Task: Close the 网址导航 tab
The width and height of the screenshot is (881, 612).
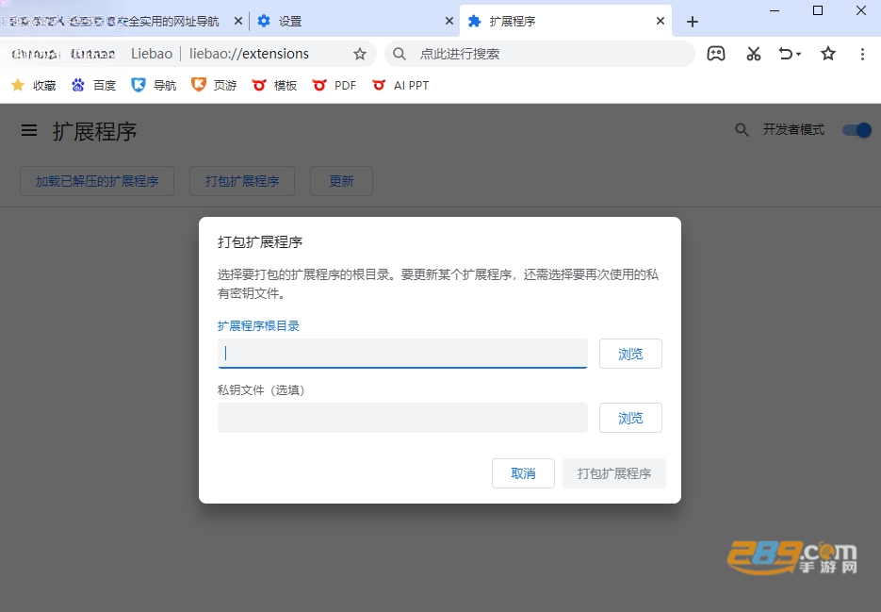Action: pos(237,21)
